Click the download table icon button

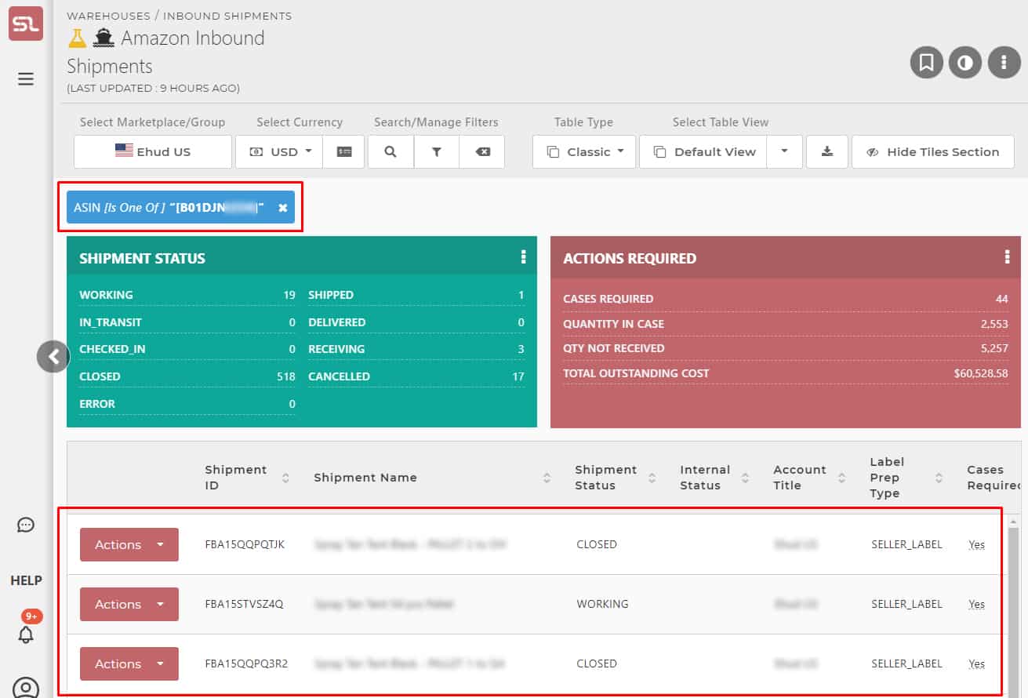(827, 152)
